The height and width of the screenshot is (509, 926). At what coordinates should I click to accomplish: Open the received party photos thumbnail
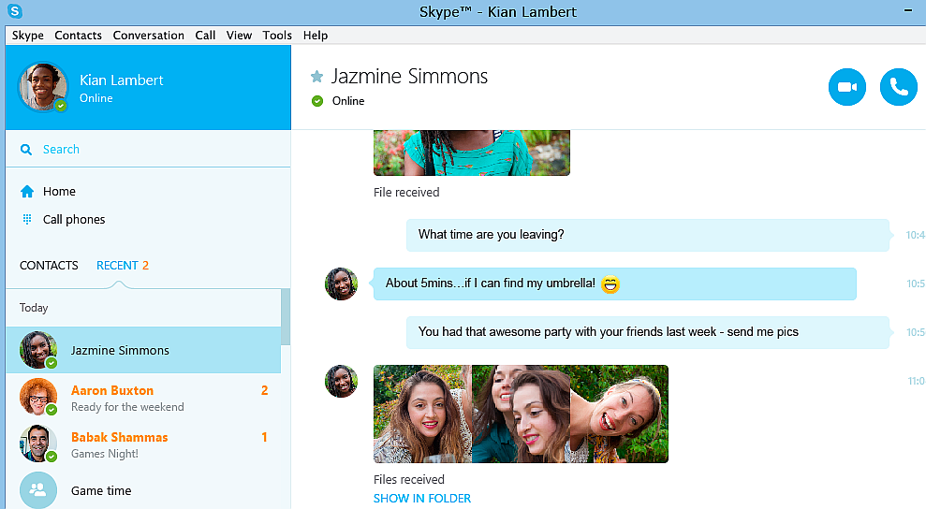[521, 414]
